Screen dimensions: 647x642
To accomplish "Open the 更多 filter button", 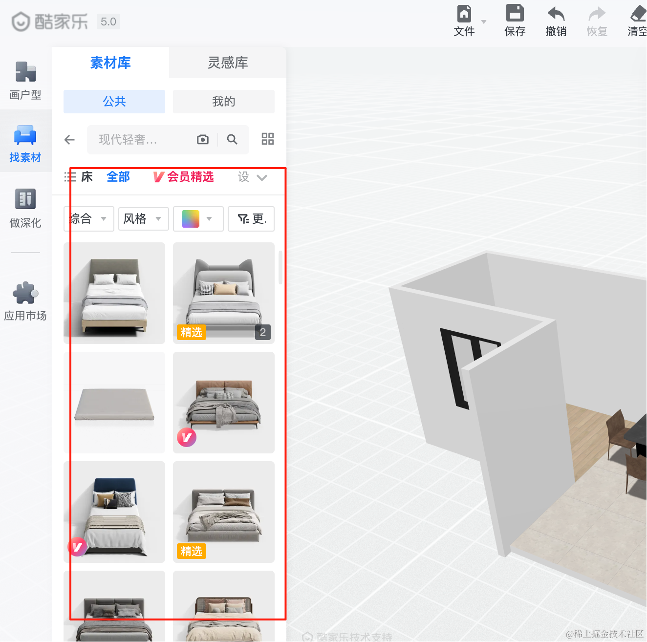I will tap(251, 219).
